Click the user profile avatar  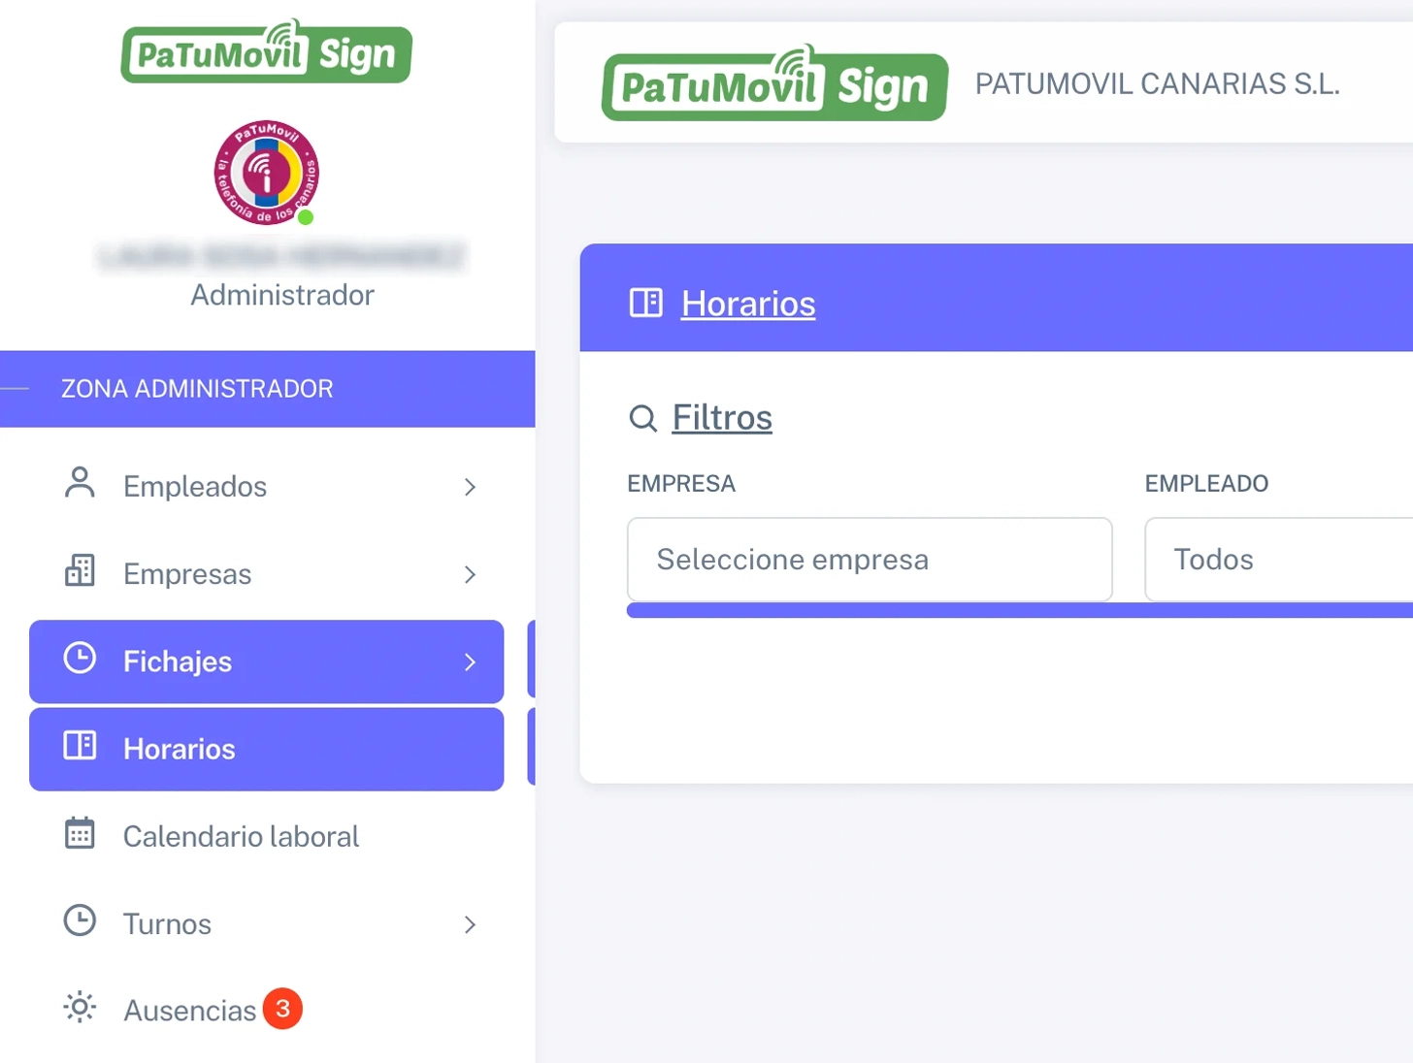coord(266,173)
